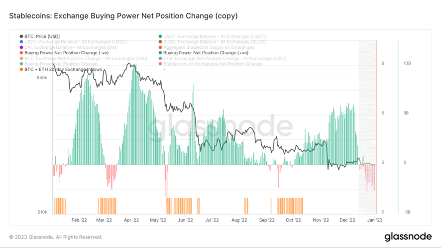Click the Buying Power (-ve) red dot
Screen dimensions: 441x248
pos(21,53)
